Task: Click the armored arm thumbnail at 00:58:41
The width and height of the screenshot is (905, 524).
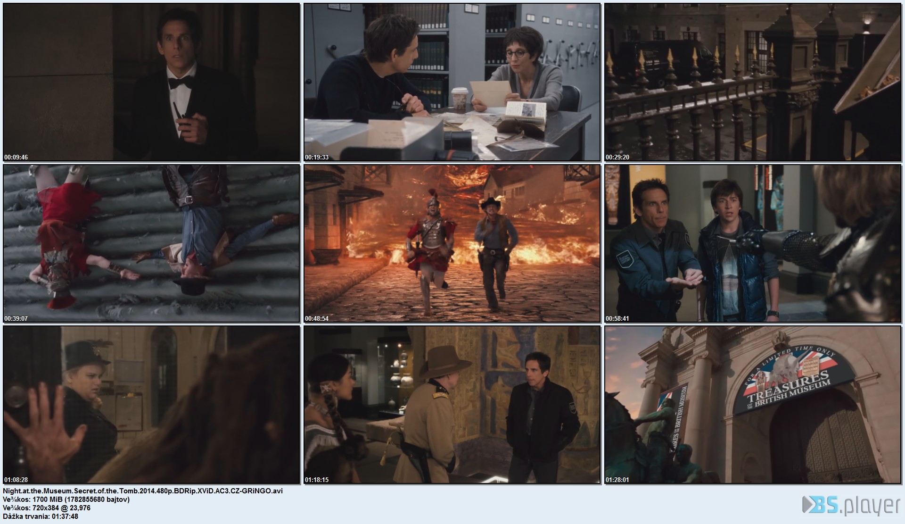Action: pyautogui.click(x=753, y=243)
